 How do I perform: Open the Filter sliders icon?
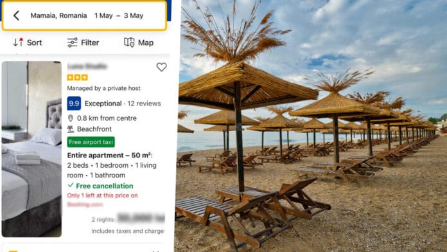coord(72,42)
